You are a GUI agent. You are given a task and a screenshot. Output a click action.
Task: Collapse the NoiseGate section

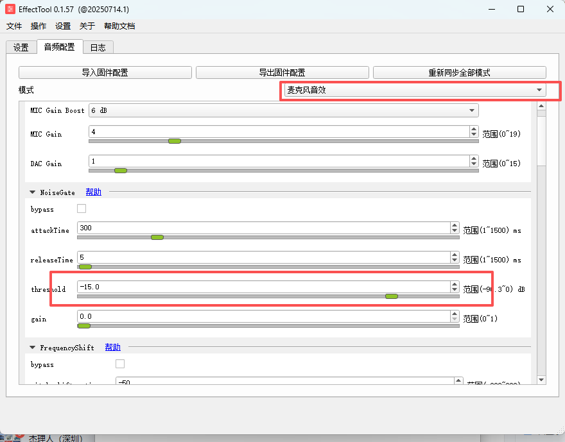coord(33,192)
